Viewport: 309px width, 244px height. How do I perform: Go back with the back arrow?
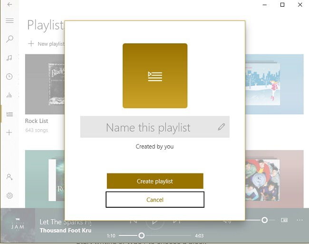pos(10,5)
